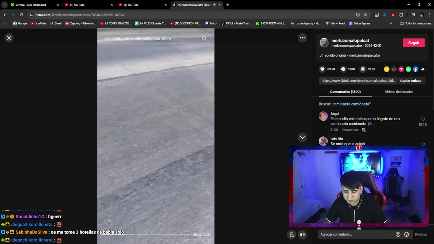This screenshot has width=434, height=244.
Task: Open the Extensions puzzle icon
Action: pos(401,15)
